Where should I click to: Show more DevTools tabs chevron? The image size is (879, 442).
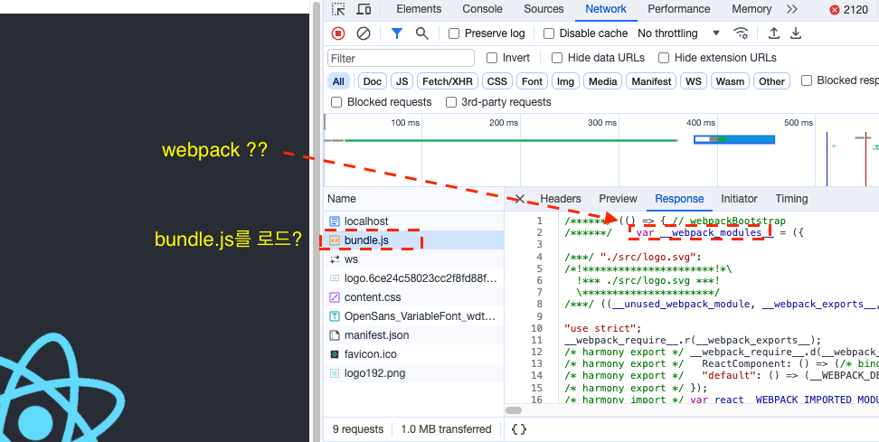[791, 9]
